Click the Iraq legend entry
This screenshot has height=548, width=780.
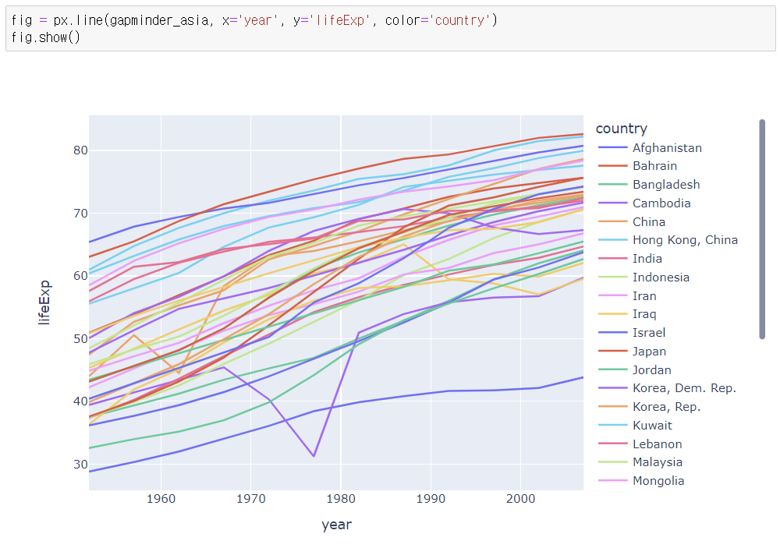[x=628, y=314]
